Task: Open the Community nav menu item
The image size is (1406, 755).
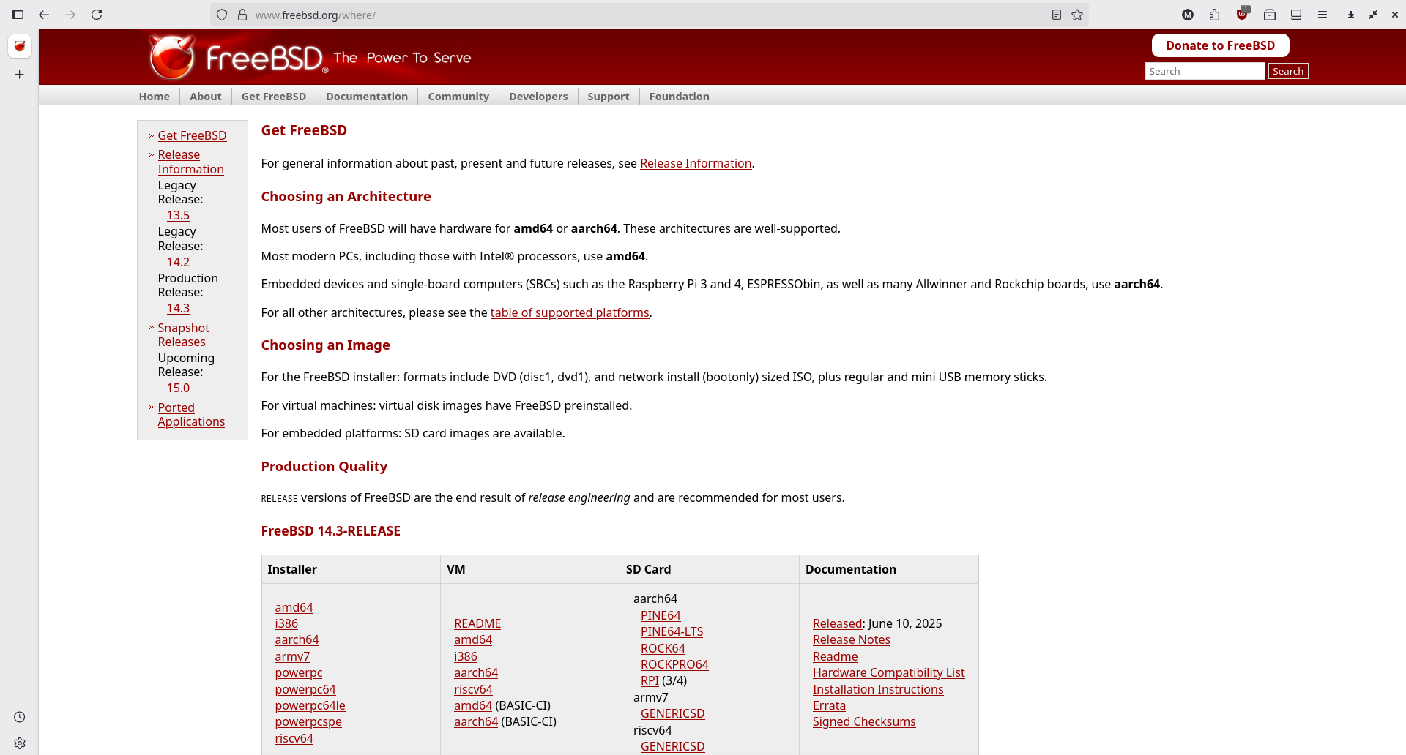Action: tap(458, 97)
